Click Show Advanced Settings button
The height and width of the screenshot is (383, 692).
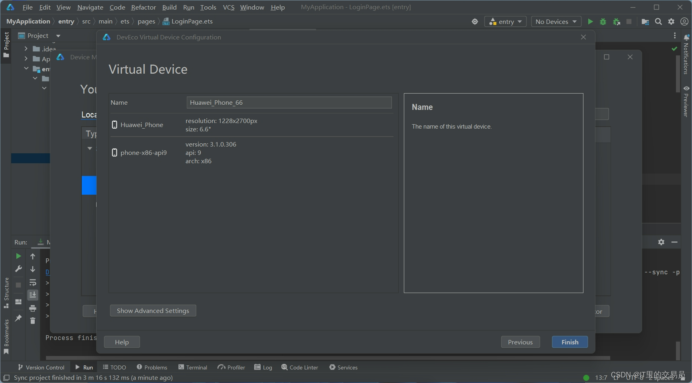153,311
